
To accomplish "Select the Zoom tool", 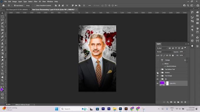I will point(2,80).
